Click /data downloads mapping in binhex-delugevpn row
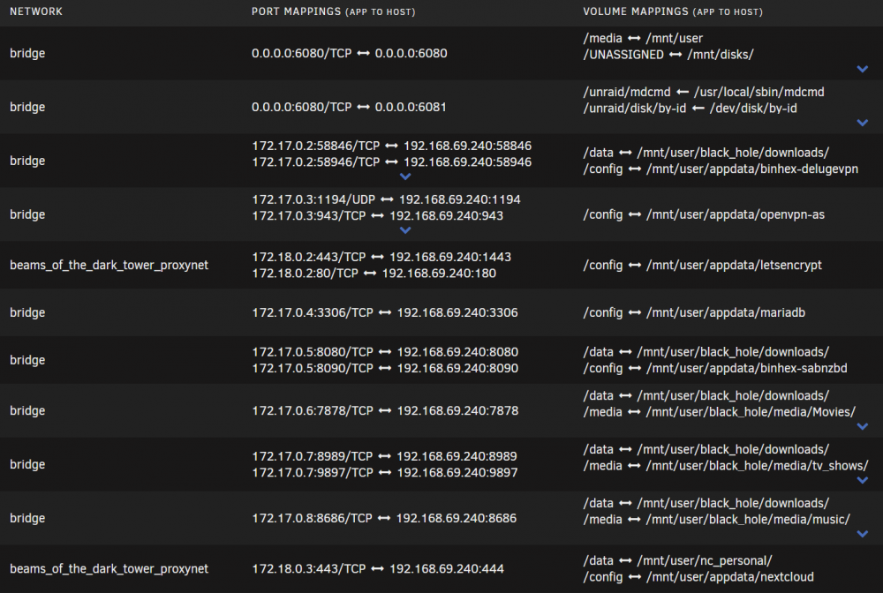Viewport: 883px width, 593px height. (x=706, y=153)
